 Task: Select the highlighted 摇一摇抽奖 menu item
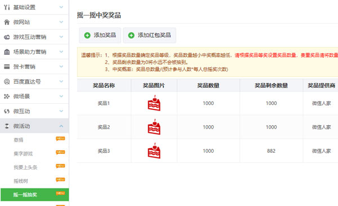(34, 195)
